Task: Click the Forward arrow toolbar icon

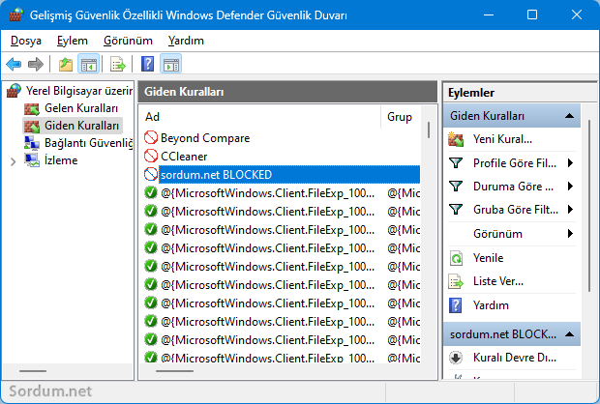Action: pyautogui.click(x=36, y=64)
